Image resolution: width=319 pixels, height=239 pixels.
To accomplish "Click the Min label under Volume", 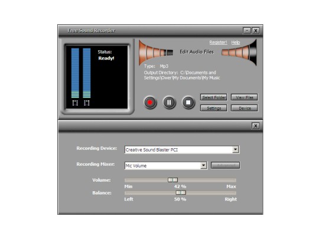I will pos(128,186).
